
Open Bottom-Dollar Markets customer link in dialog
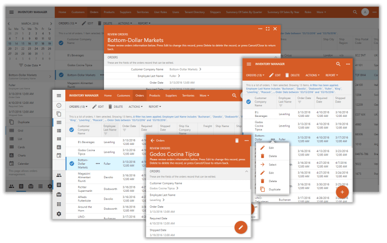coord(185,70)
